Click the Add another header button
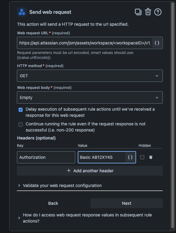176x233 pixels. pyautogui.click(x=90, y=171)
